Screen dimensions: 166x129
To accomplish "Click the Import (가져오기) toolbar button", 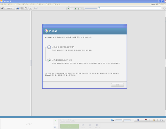I will [x=7, y=8].
